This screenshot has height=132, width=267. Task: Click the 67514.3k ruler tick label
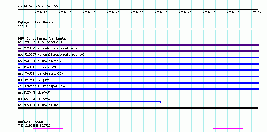click(x=88, y=12)
